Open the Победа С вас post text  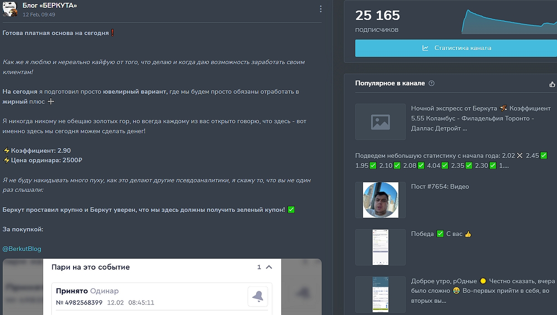[x=441, y=234]
